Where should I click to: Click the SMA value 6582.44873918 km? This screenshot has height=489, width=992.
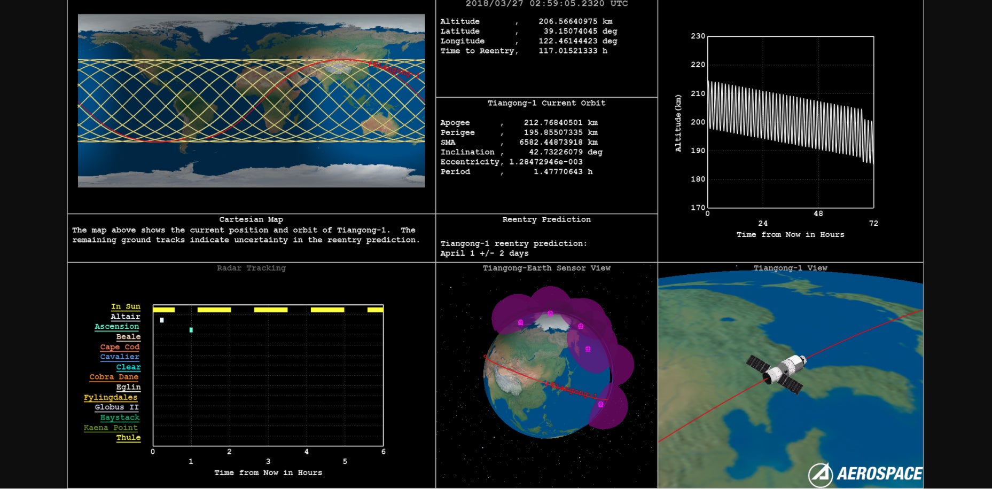[558, 143]
